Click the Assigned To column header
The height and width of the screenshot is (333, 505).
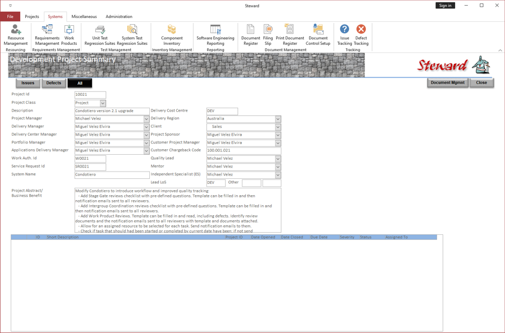tap(397, 237)
